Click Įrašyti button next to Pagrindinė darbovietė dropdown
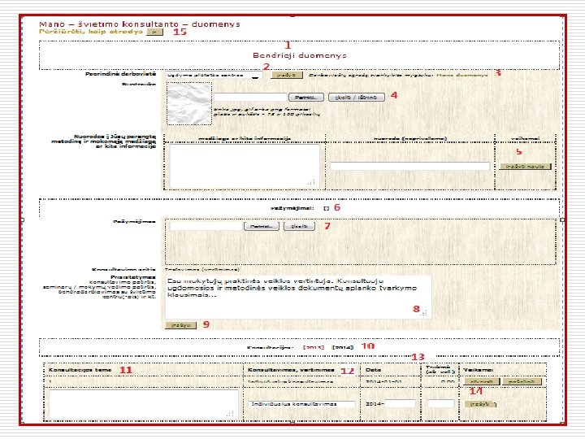The image size is (585, 439). (287, 75)
